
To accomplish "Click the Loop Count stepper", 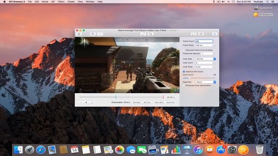I will tap(215, 63).
